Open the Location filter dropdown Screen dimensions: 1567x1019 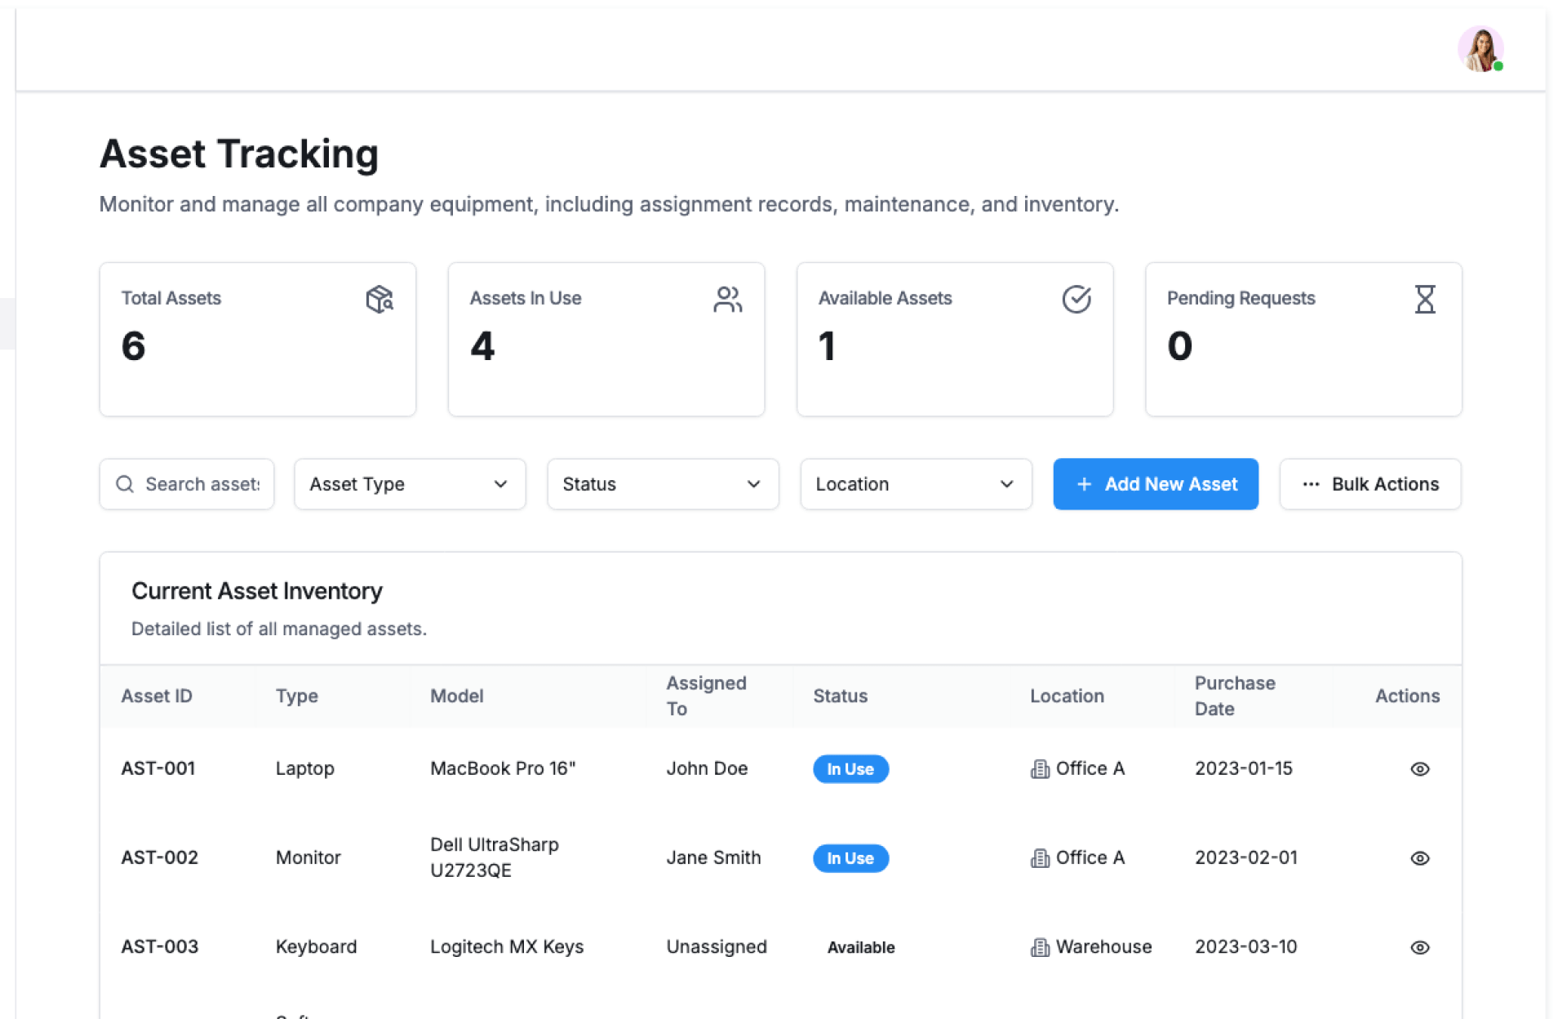915,484
